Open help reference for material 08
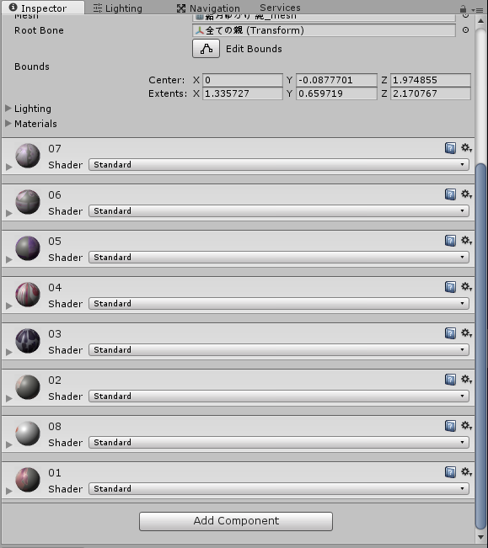488x548 pixels. [450, 426]
